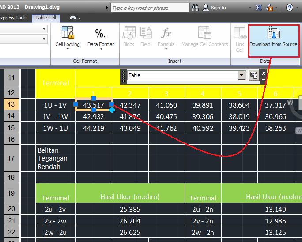Click the Link Cell tool
302x242 pixels.
(240, 39)
